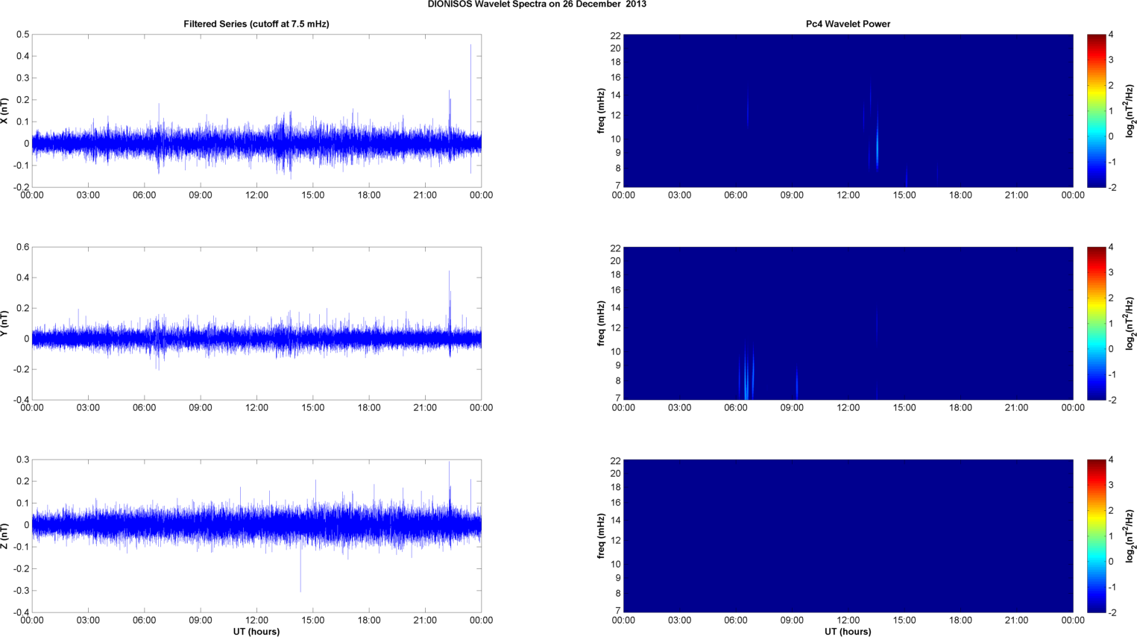Click the cyan streak near 13:30 in the top spectrogram
The height and width of the screenshot is (637, 1137).
[878, 142]
